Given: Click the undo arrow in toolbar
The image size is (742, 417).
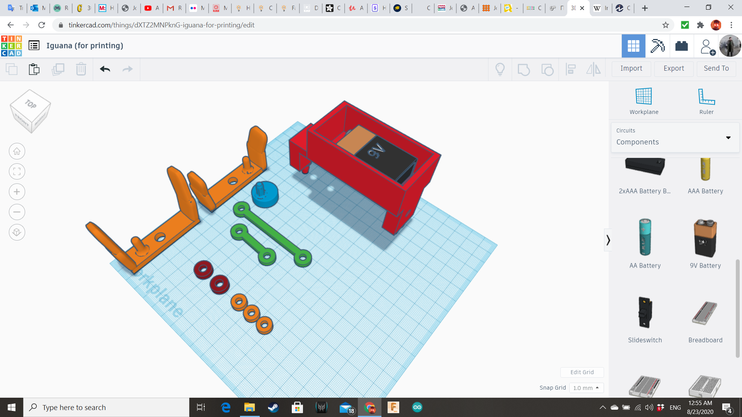Looking at the screenshot, I should (x=105, y=69).
